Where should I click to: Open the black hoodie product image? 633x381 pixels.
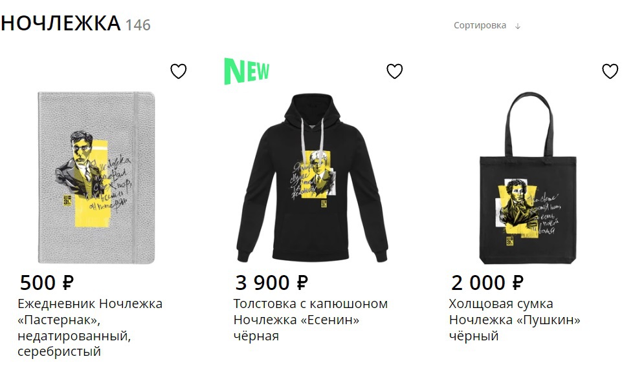point(312,178)
